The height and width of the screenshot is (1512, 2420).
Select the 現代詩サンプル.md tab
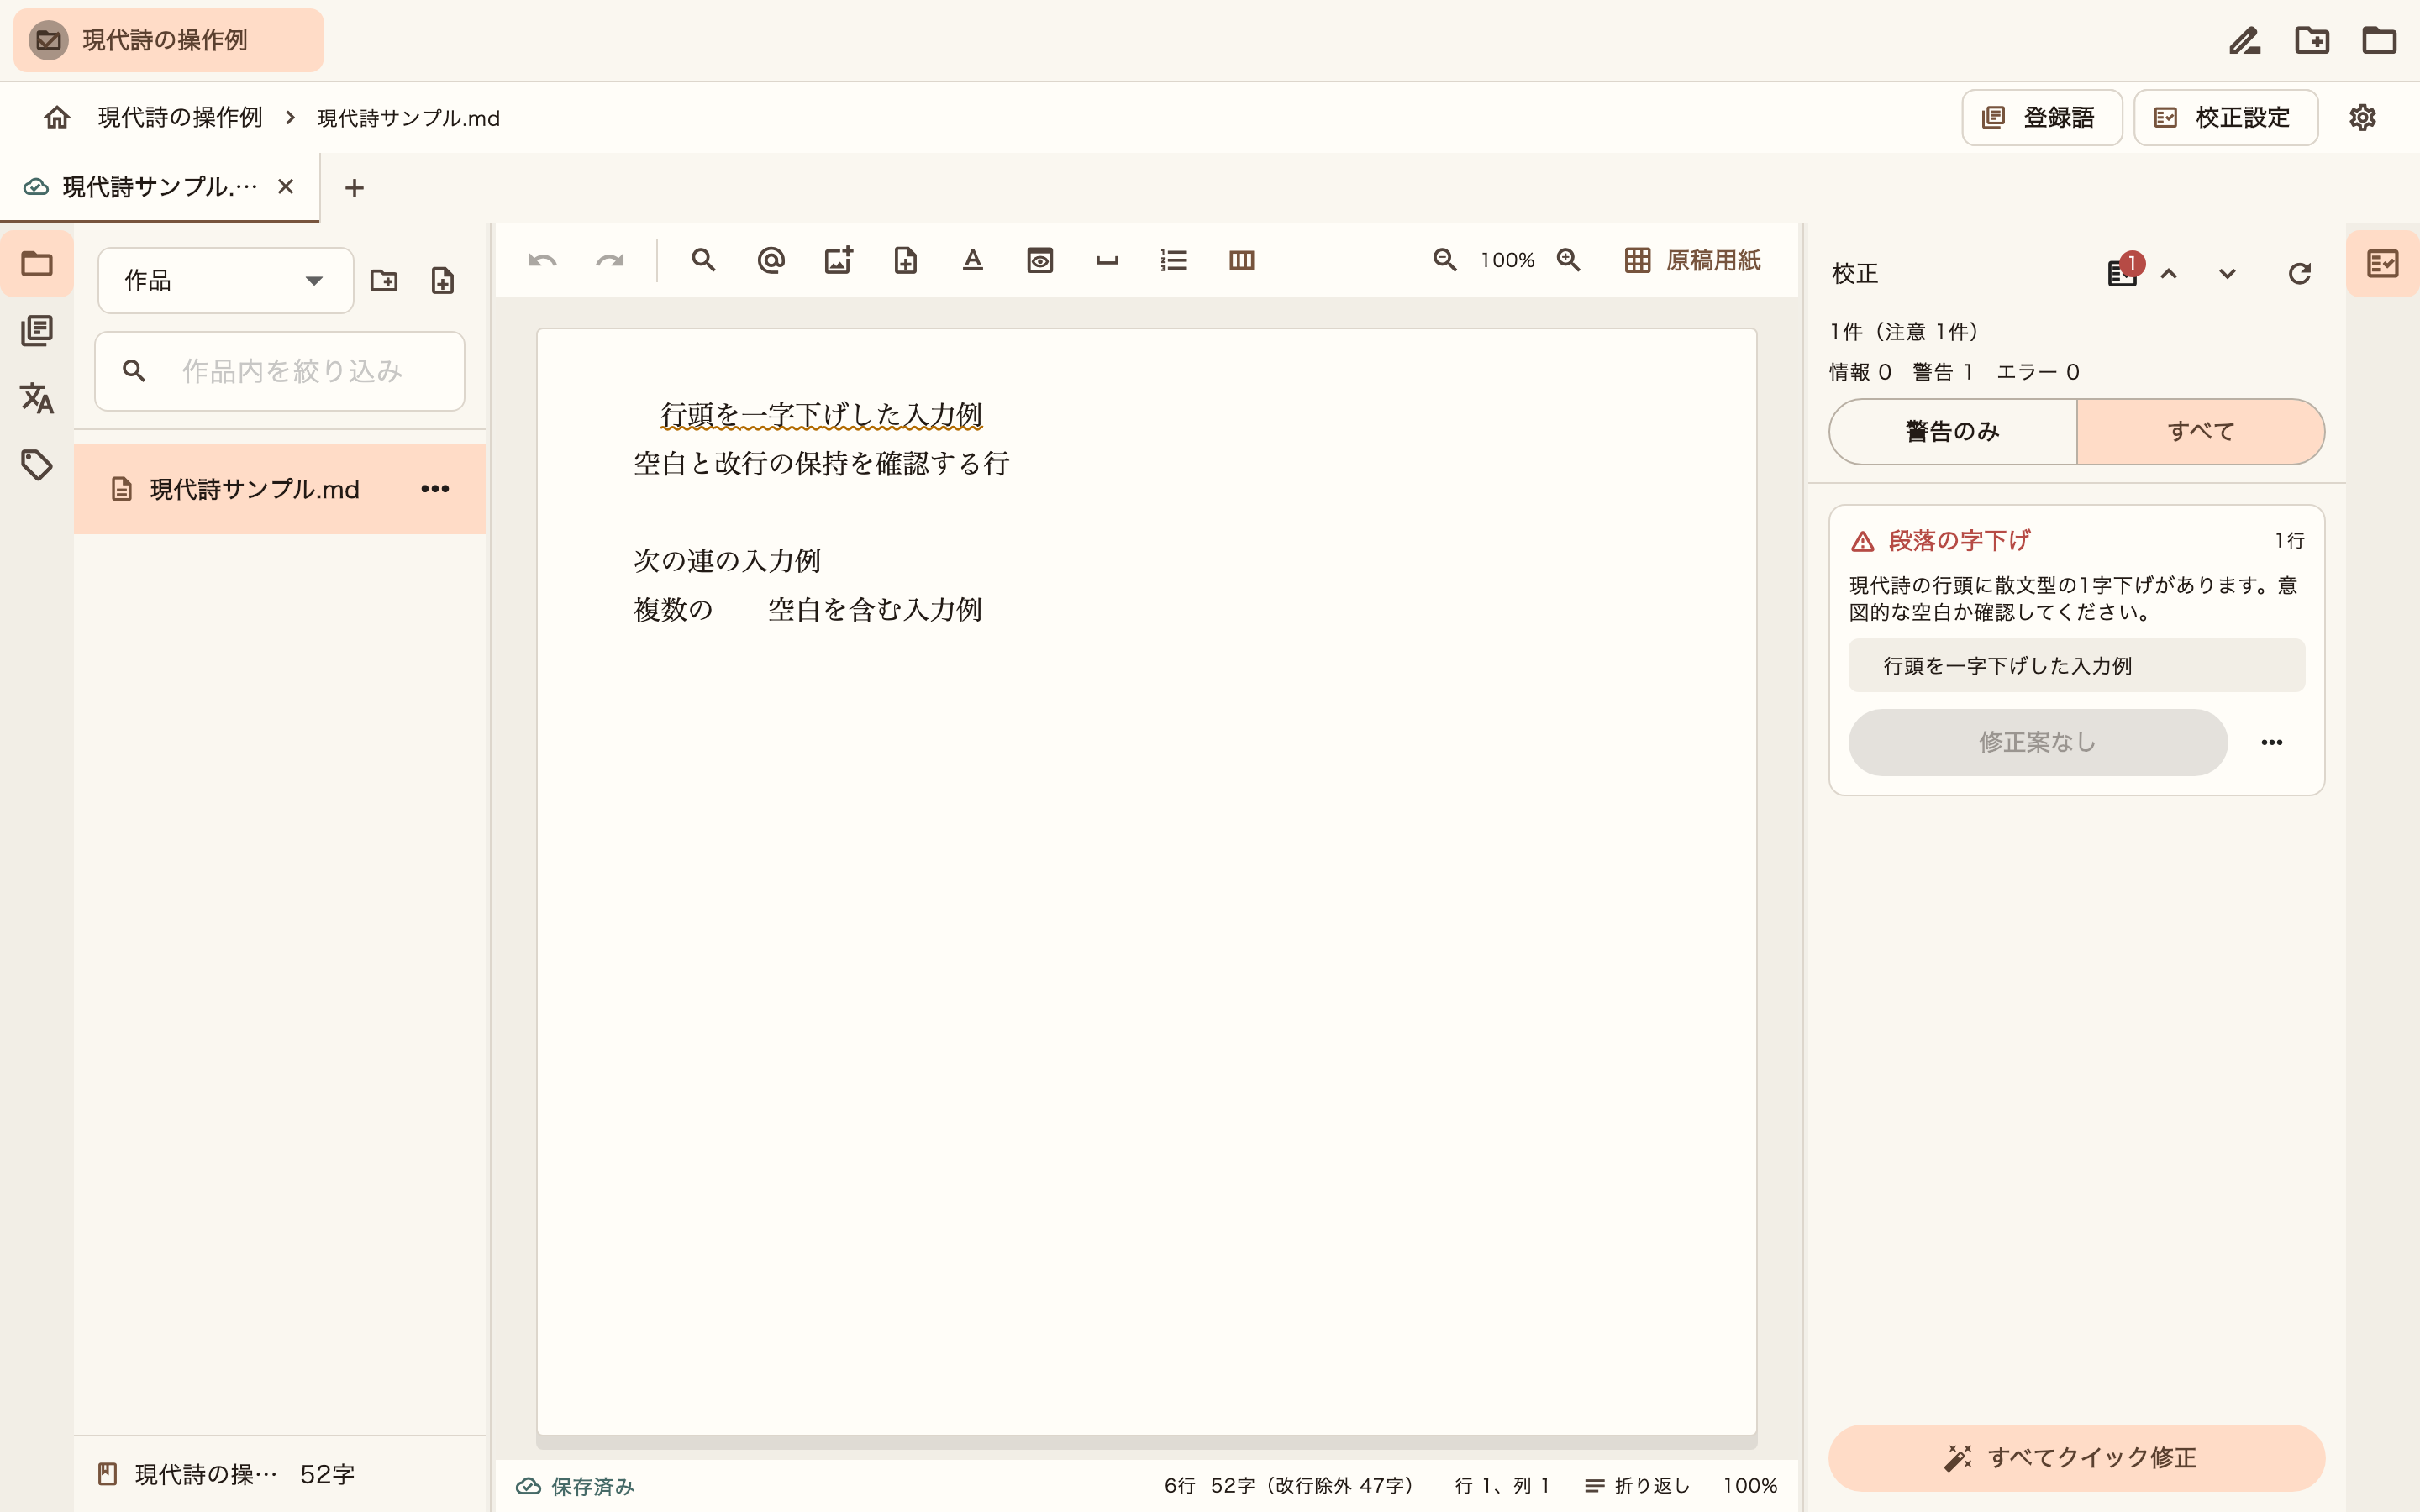coord(160,187)
